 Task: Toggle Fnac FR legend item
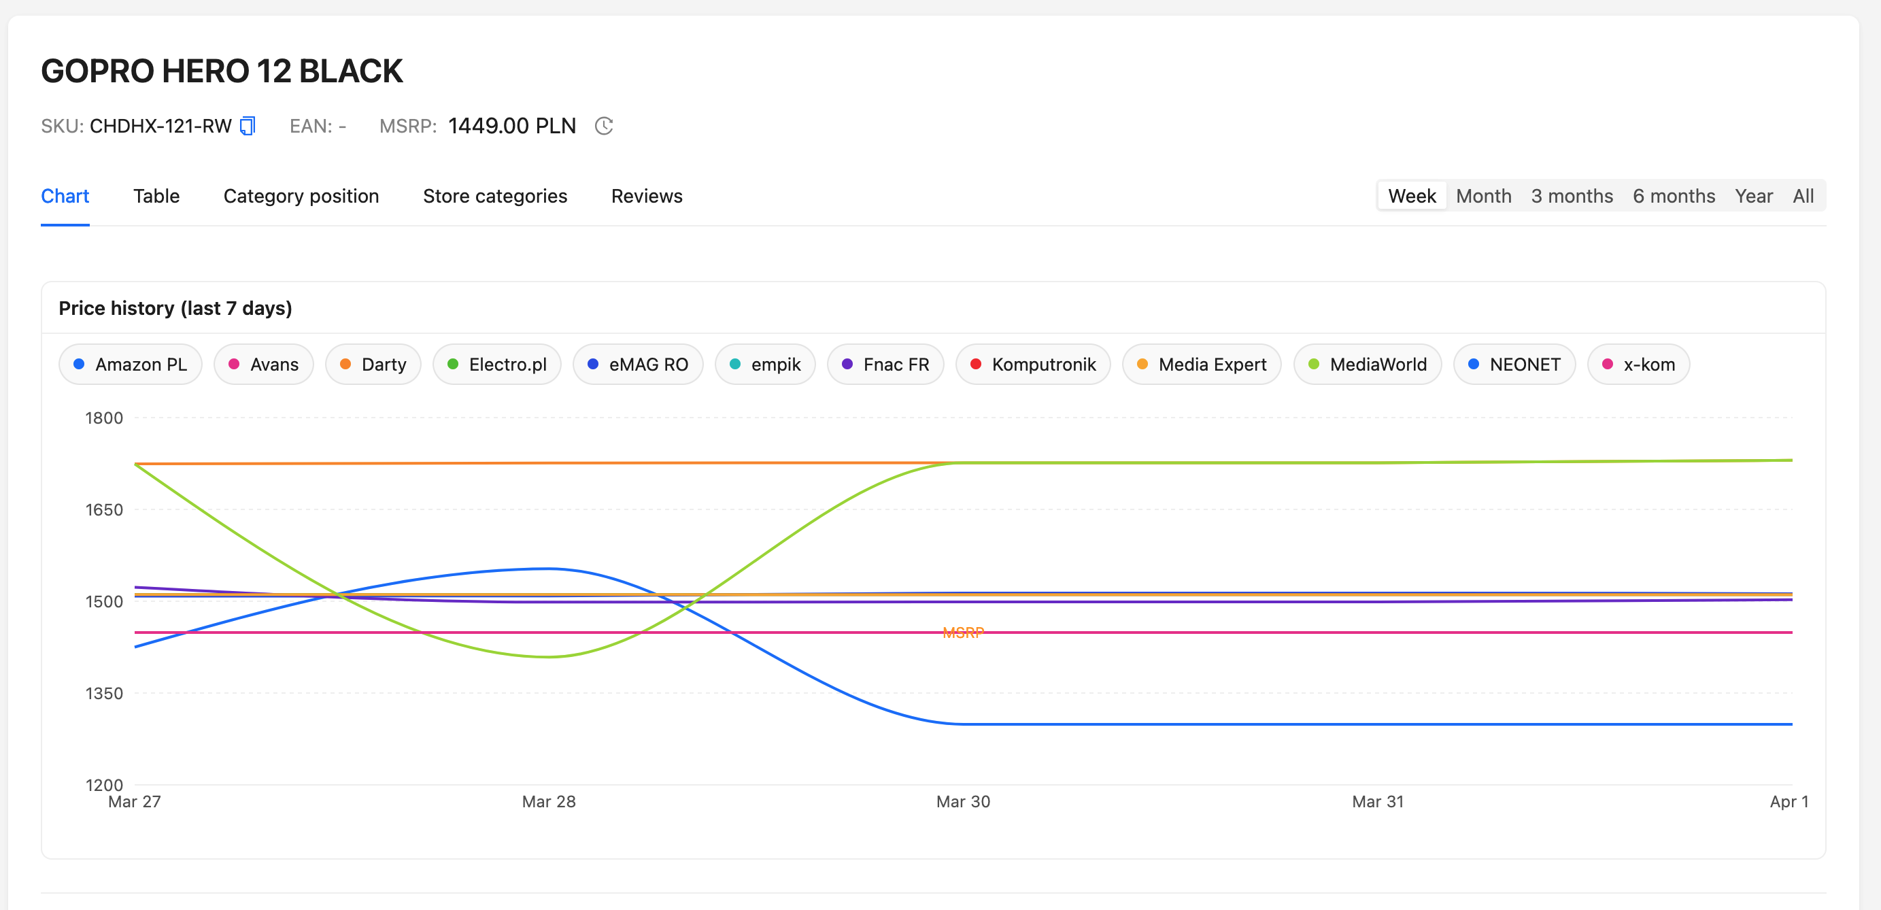(885, 365)
